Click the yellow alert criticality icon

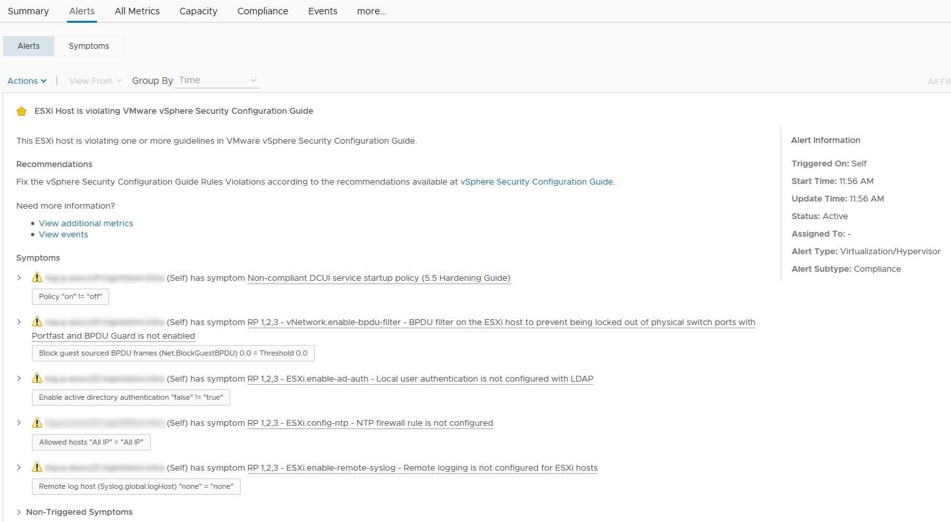click(x=21, y=111)
